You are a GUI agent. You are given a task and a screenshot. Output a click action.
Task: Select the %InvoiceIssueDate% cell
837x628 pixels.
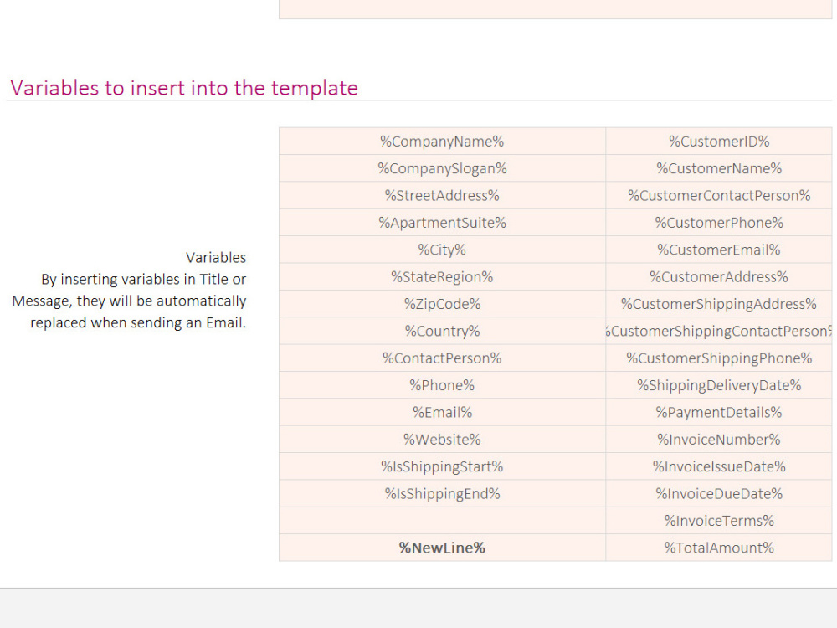point(719,466)
